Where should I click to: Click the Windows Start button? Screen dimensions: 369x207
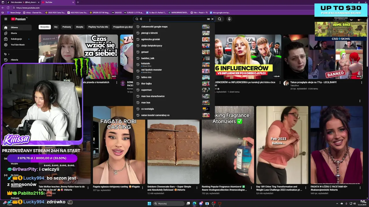pyautogui.click(x=149, y=204)
